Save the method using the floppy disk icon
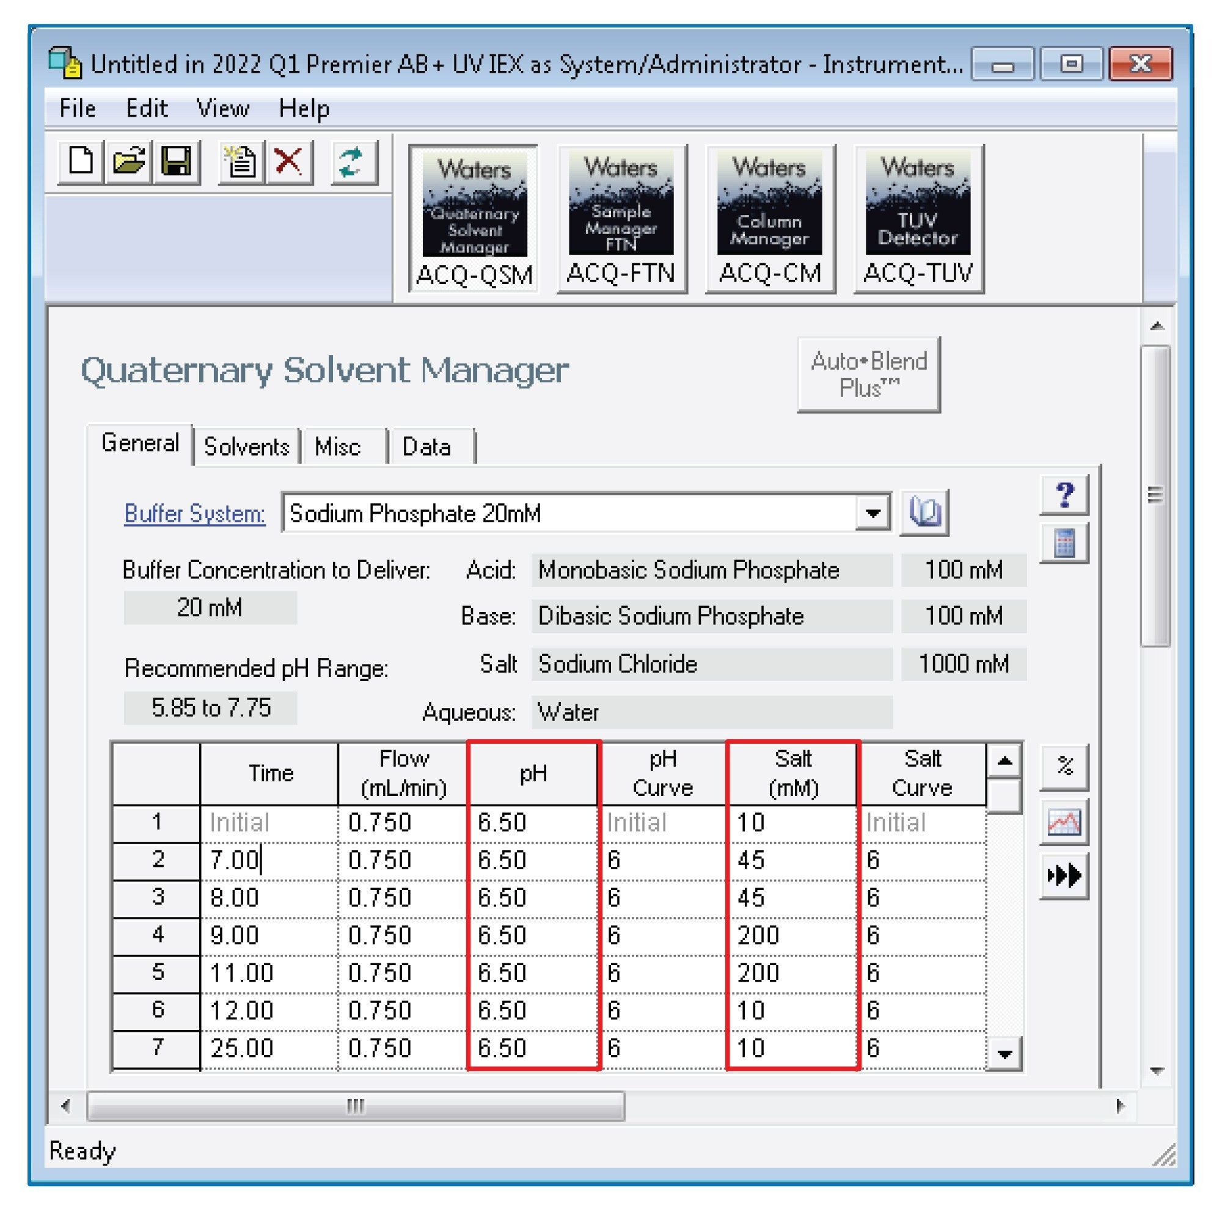This screenshot has height=1215, width=1222. click(177, 162)
